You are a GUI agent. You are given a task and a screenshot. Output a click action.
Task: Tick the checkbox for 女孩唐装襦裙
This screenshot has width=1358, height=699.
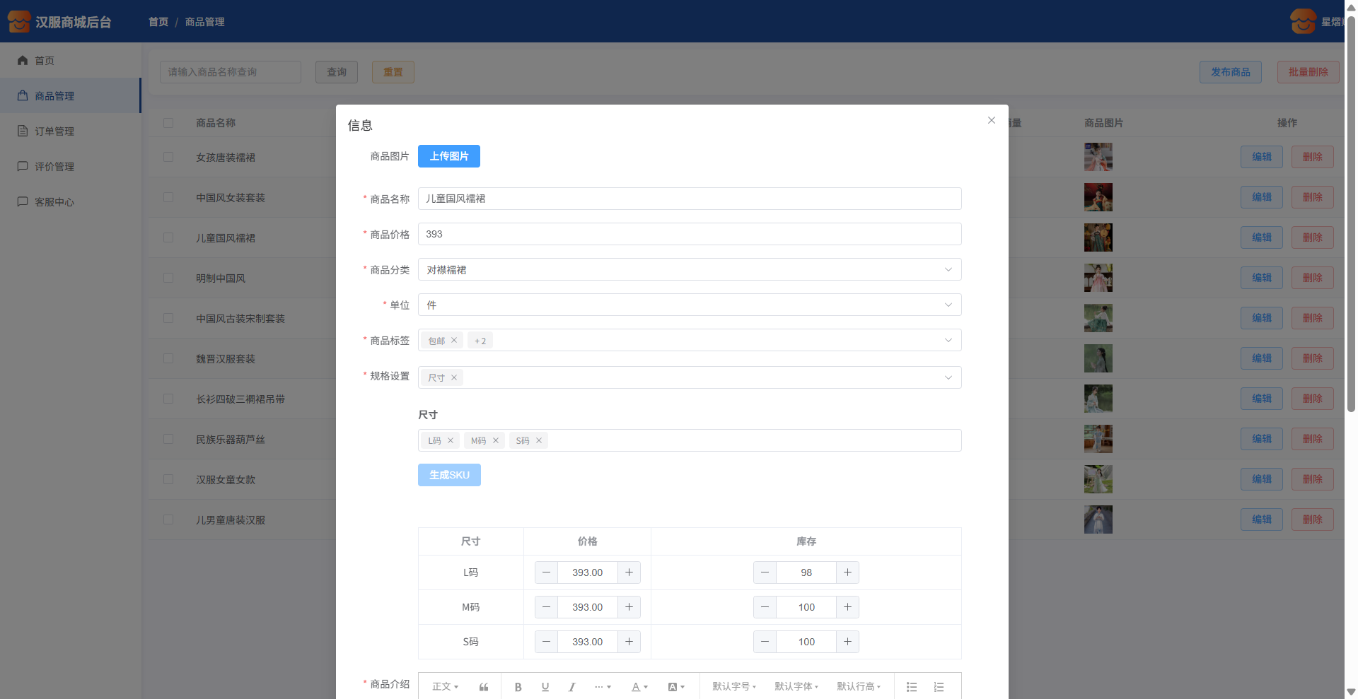(x=168, y=157)
